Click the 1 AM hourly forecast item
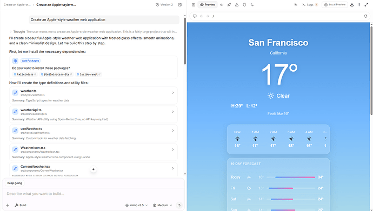This screenshot has height=211, width=373. [255, 139]
